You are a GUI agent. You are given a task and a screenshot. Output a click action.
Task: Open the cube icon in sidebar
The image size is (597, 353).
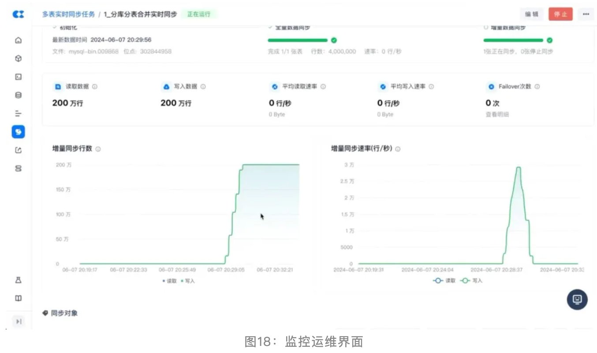(18, 59)
